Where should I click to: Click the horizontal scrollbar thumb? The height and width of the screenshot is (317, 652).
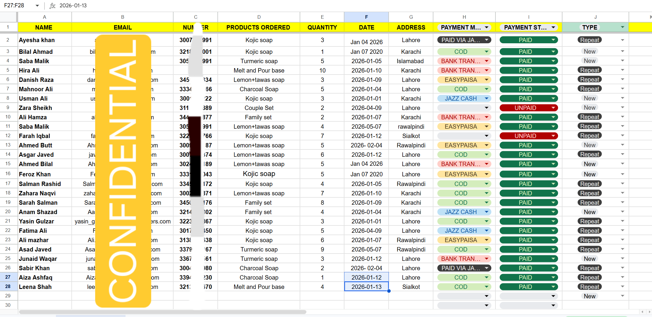tap(163, 312)
